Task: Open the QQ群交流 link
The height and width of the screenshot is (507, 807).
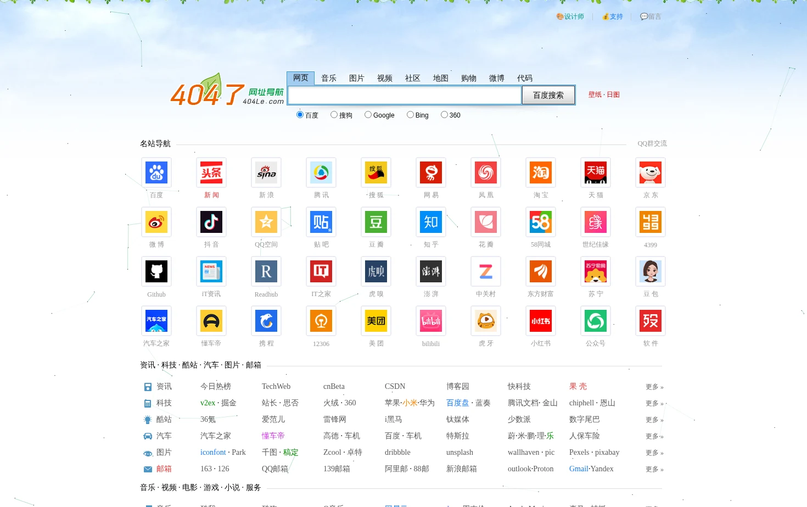Action: [x=652, y=143]
